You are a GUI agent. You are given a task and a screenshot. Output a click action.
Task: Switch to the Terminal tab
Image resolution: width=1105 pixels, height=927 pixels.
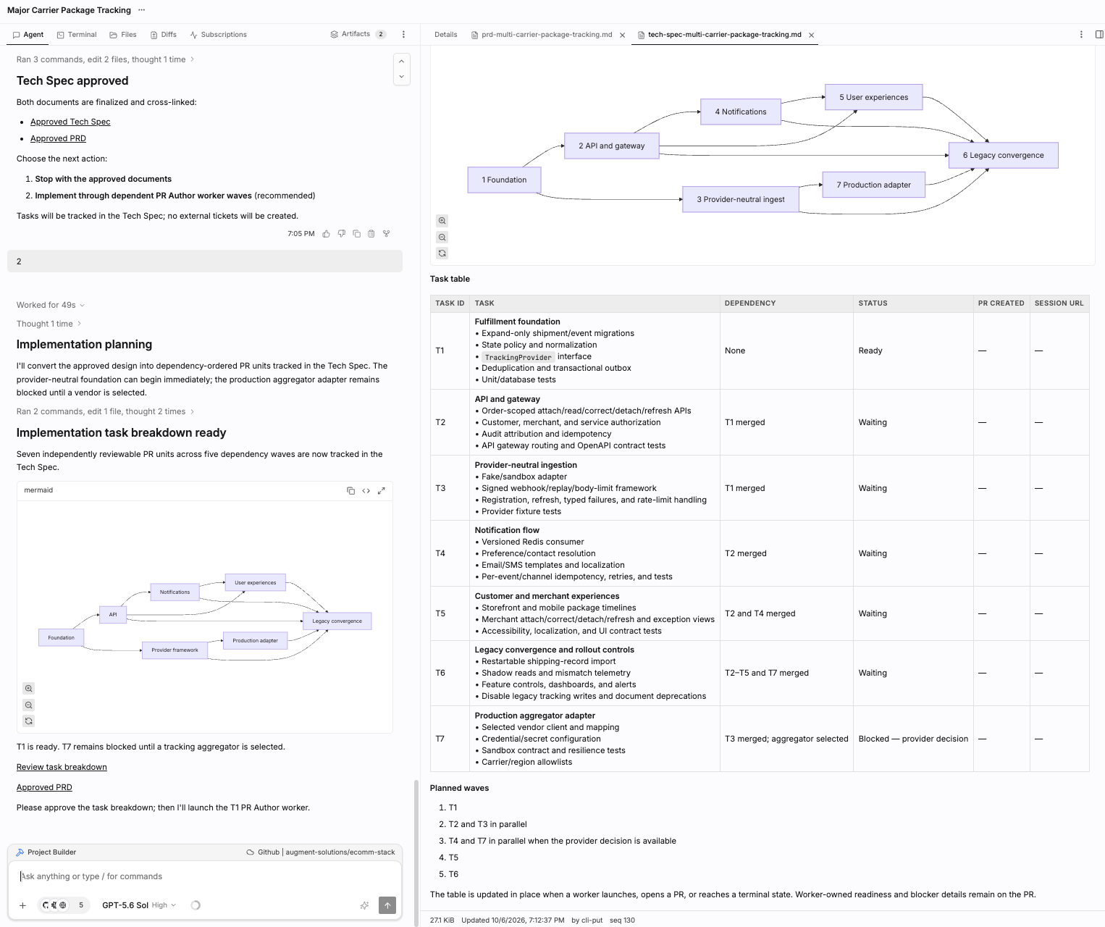pyautogui.click(x=77, y=35)
